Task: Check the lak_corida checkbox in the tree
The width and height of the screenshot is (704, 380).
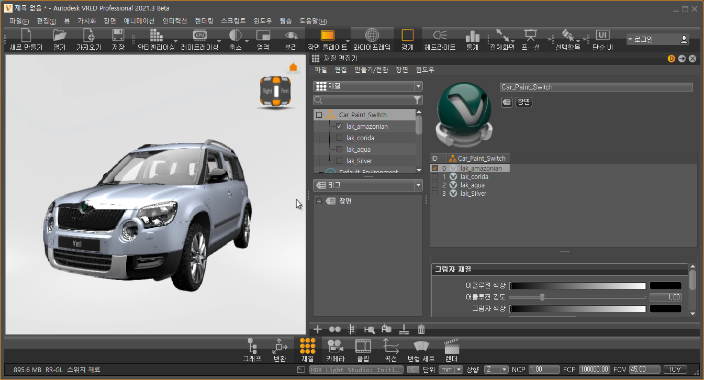Action: coord(339,138)
